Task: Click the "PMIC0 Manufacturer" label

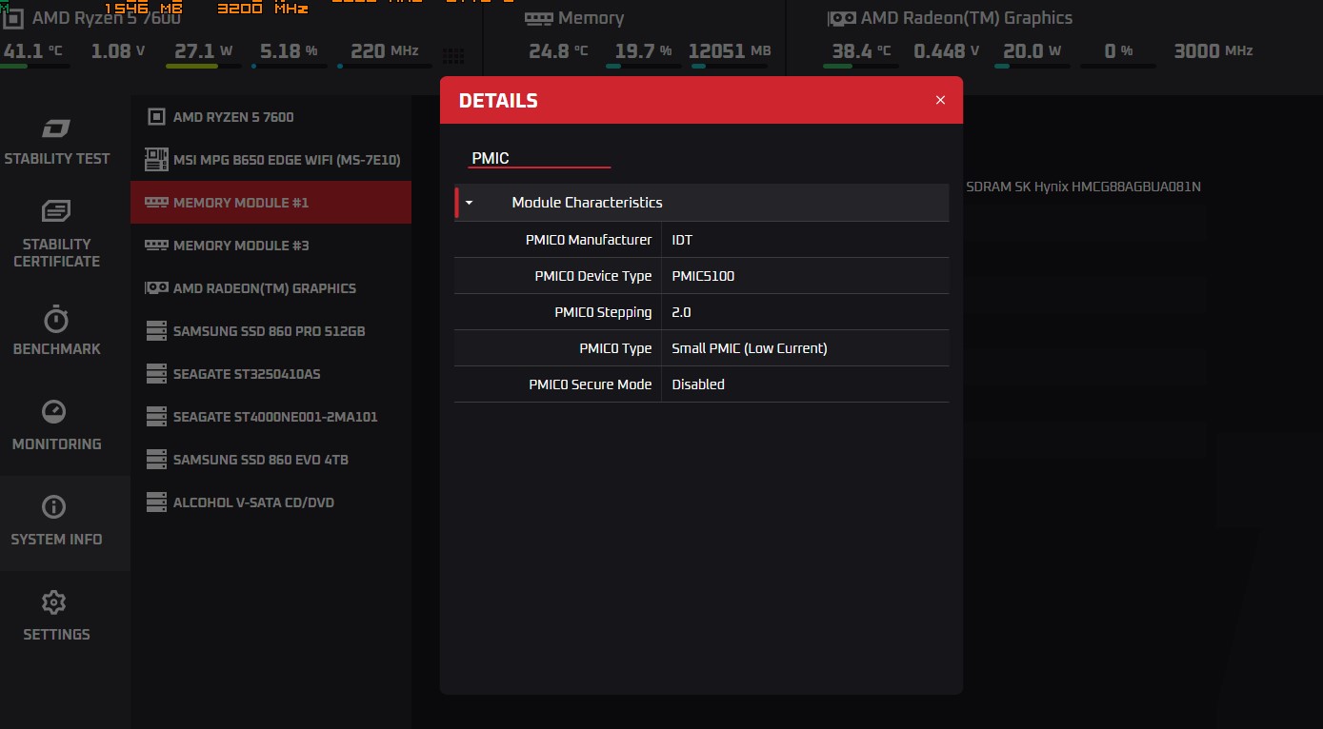Action: coord(589,240)
